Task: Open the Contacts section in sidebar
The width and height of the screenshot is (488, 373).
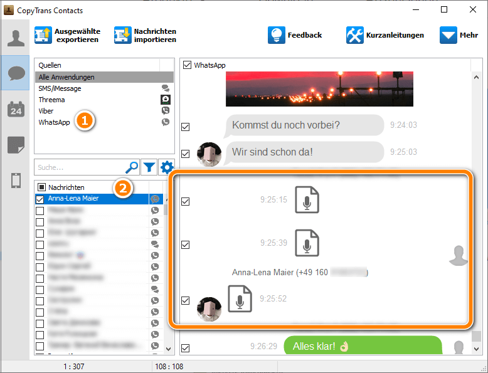Action: [x=16, y=39]
